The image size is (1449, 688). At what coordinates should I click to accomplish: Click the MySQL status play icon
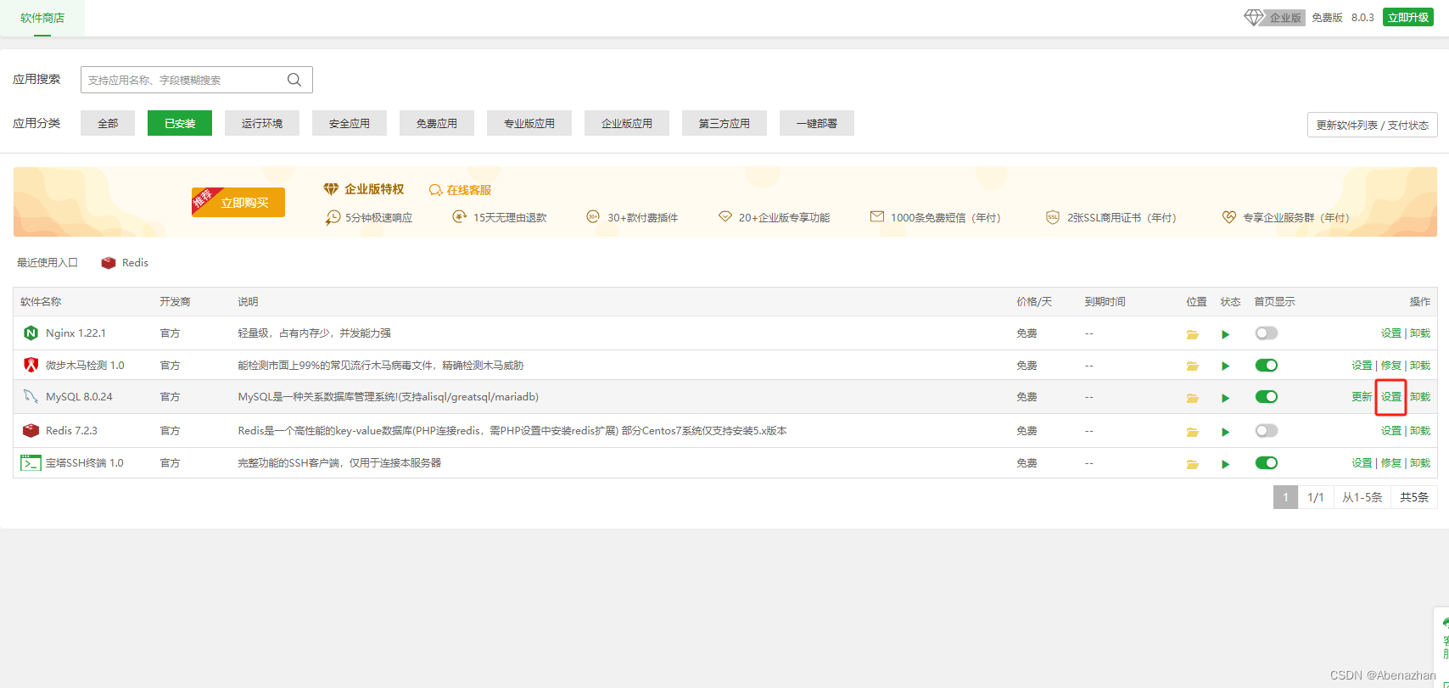click(1226, 398)
